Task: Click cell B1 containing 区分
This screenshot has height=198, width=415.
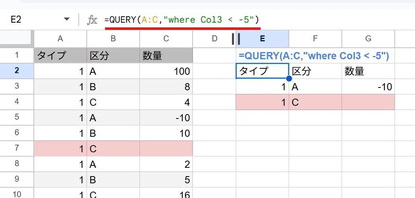Action: point(113,56)
